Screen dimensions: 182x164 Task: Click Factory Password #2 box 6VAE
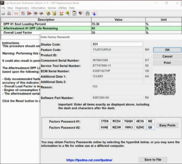point(105,127)
